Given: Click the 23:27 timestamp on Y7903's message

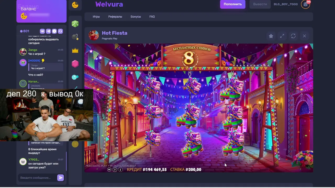Looking at the screenshot, I should pos(60,160).
